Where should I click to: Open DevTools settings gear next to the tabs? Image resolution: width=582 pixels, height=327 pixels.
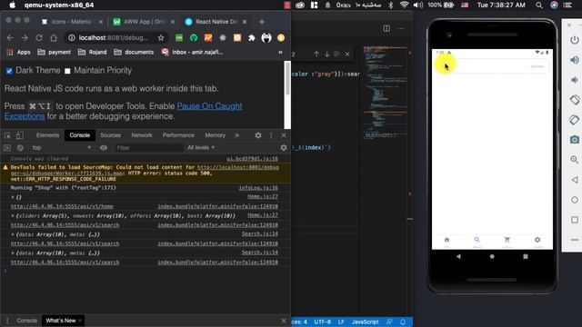(x=258, y=135)
